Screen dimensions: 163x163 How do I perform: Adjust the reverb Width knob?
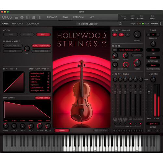coord(126,55)
